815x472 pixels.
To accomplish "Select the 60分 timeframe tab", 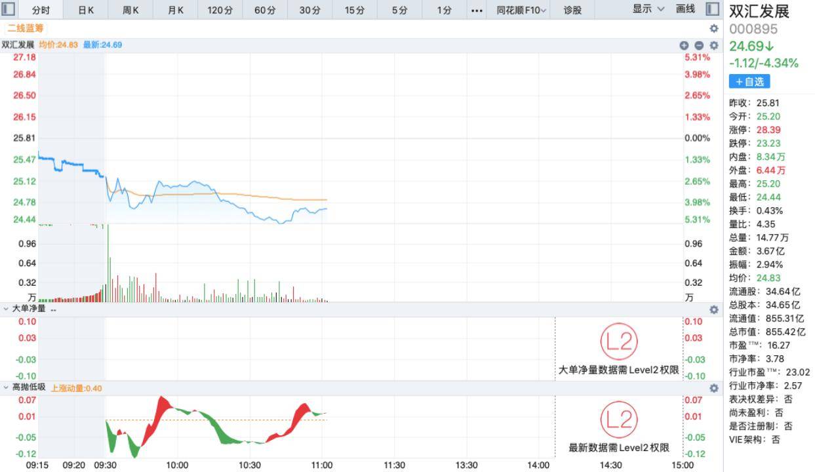I will [x=265, y=10].
